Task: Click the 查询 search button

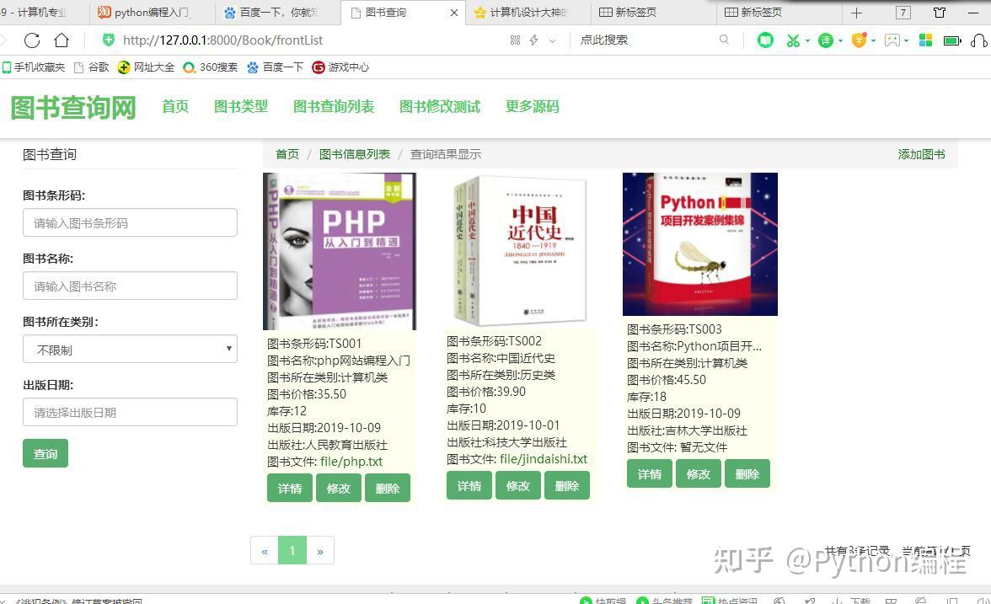Action: click(45, 453)
